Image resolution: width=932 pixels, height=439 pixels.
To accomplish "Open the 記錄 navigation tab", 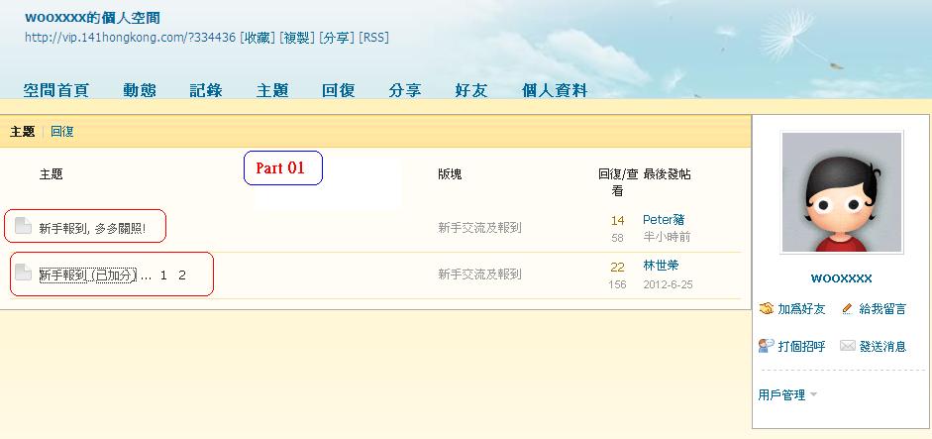I will [x=206, y=90].
